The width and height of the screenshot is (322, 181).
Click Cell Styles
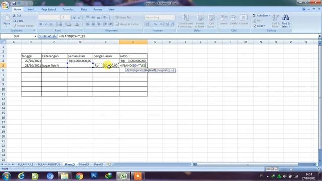(211, 21)
